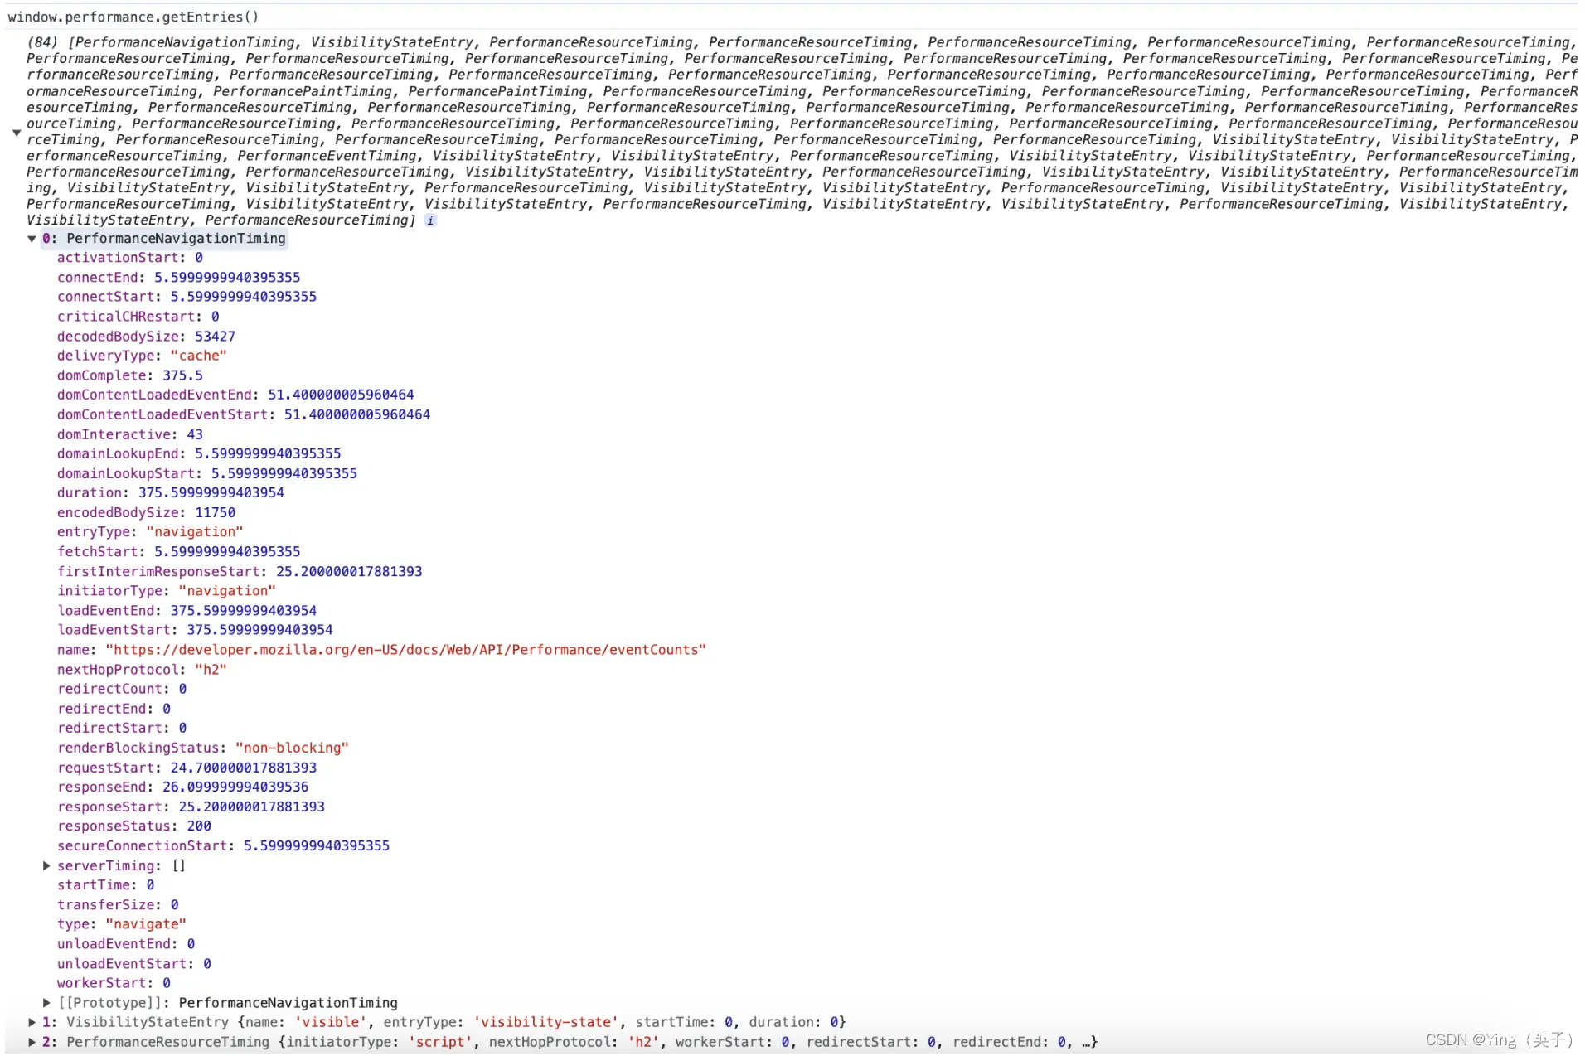Expand the serverTiming array
Image resolution: width=1585 pixels, height=1056 pixels.
(x=46, y=865)
